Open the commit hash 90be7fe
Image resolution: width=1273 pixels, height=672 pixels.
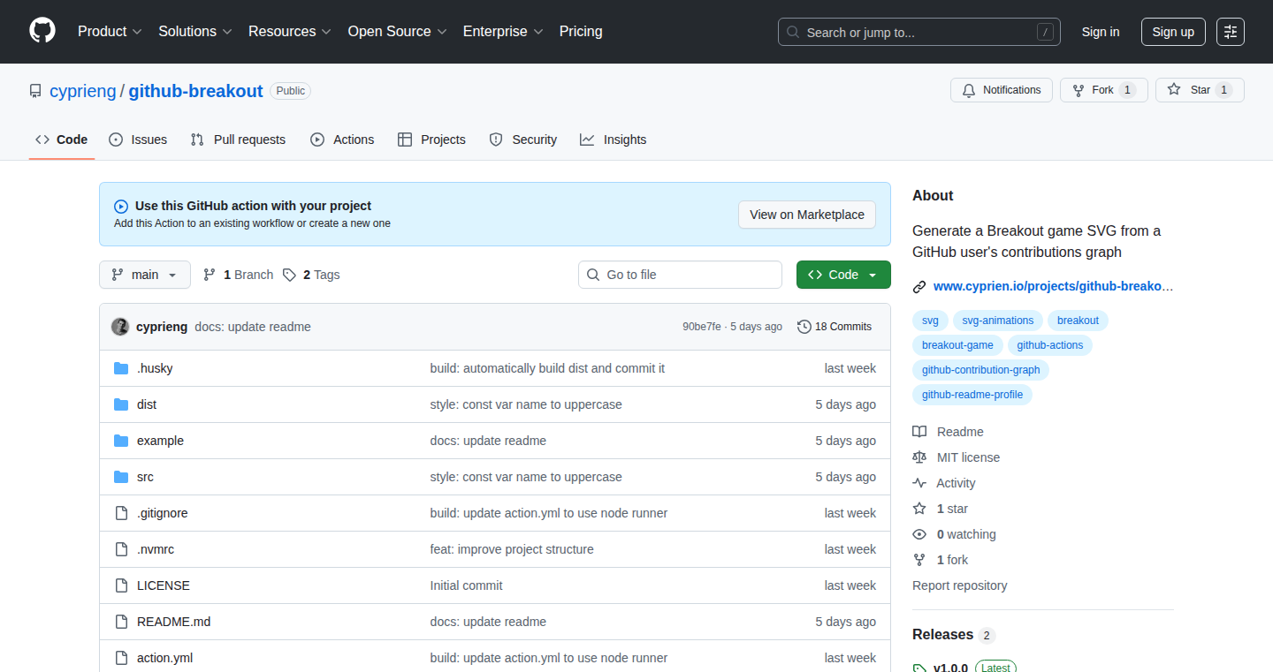click(x=702, y=327)
